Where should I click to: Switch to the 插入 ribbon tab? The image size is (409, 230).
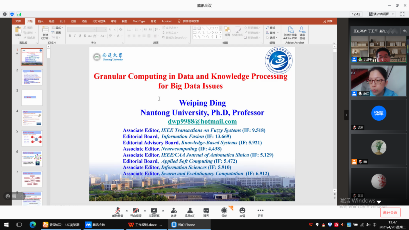click(x=41, y=21)
